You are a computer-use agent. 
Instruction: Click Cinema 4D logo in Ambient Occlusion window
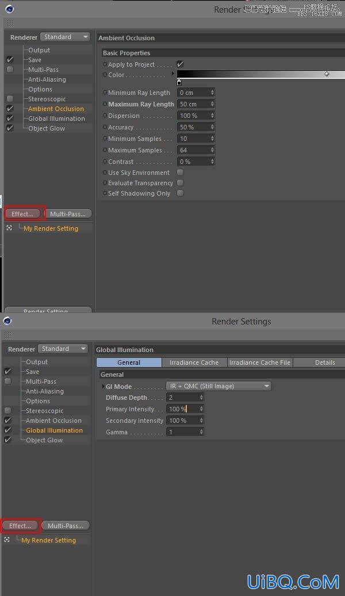pos(9,9)
